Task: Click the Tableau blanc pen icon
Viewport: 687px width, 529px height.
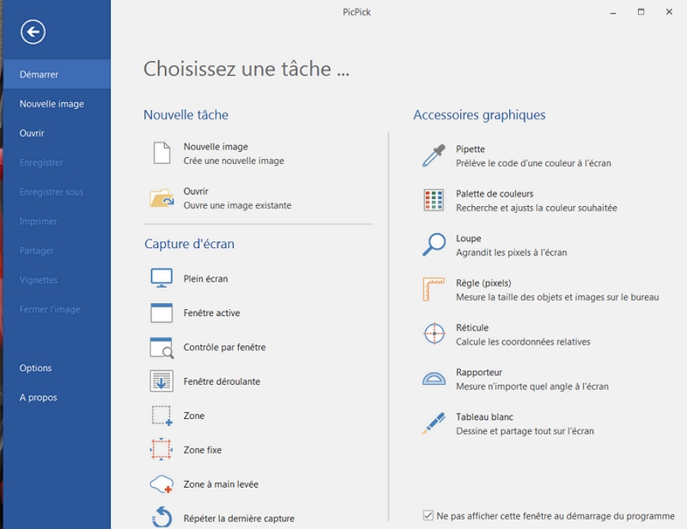Action: coord(434,423)
